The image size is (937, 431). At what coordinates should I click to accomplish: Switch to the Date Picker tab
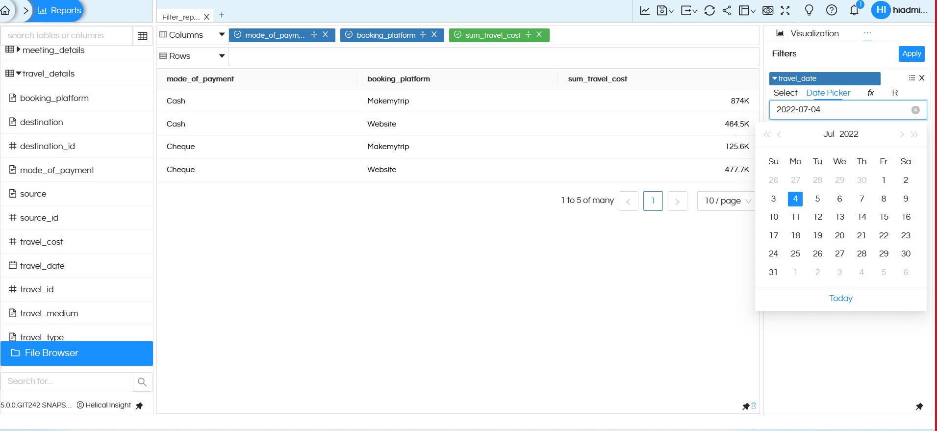[828, 93]
